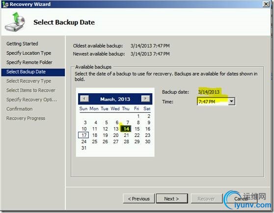Screen dimensions: 274x213
Task: Pick March 31 in the calendar
Action: point(84,148)
